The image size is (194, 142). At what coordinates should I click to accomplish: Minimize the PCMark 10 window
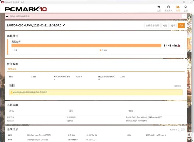(178, 2)
